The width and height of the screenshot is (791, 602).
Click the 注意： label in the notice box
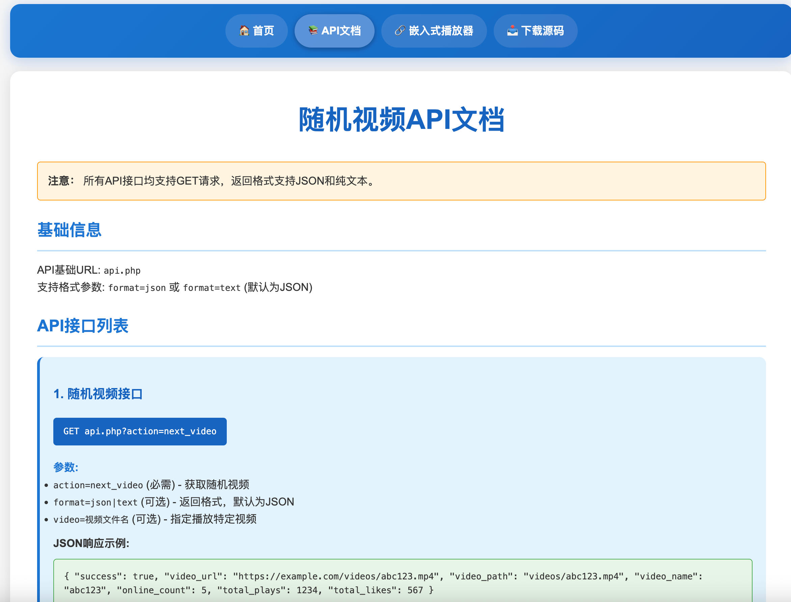click(61, 181)
